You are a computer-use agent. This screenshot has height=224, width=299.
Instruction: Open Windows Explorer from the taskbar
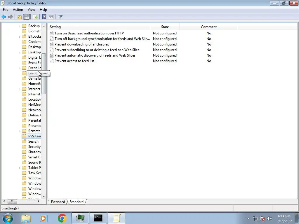pyautogui.click(x=26, y=218)
